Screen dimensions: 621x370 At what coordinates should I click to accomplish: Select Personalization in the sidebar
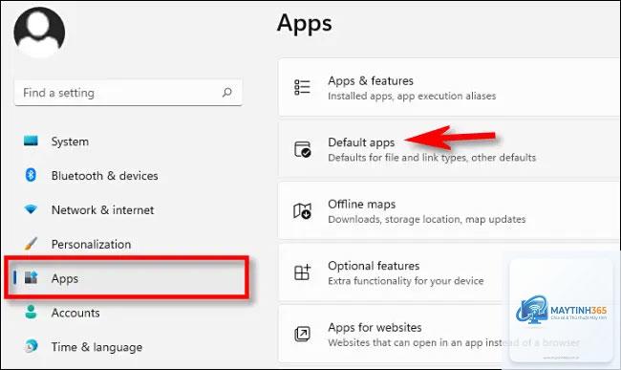click(x=91, y=245)
